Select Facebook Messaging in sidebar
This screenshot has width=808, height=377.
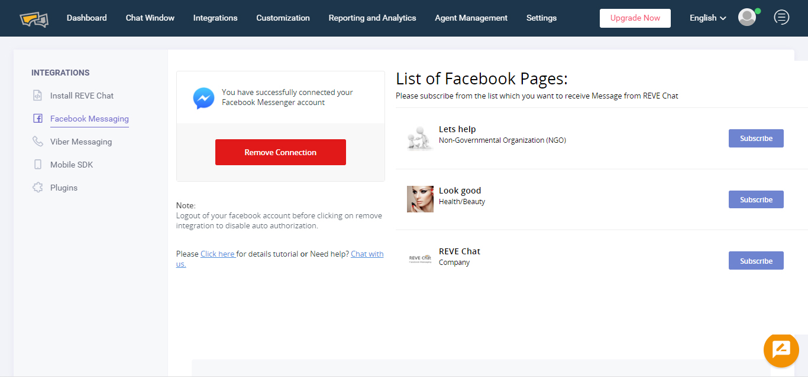(x=89, y=119)
